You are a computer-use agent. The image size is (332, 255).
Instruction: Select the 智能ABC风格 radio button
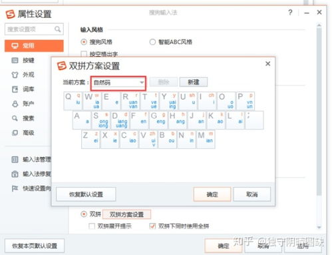152,42
